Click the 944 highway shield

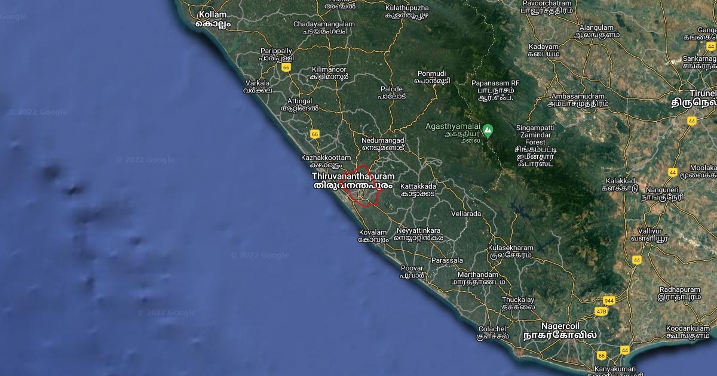(609, 300)
